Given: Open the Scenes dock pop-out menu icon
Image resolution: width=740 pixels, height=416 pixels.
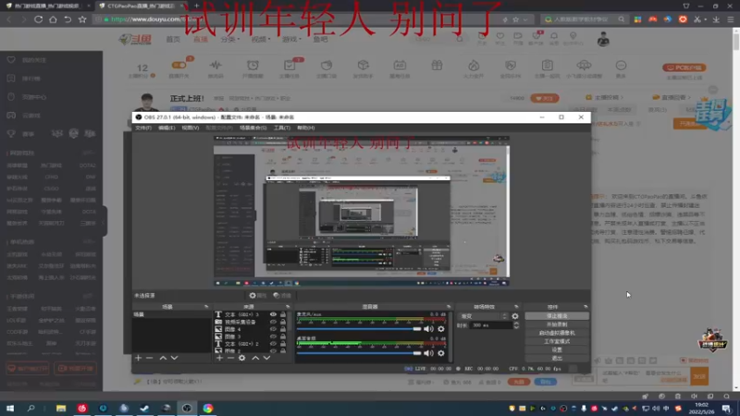Looking at the screenshot, I should click(206, 307).
